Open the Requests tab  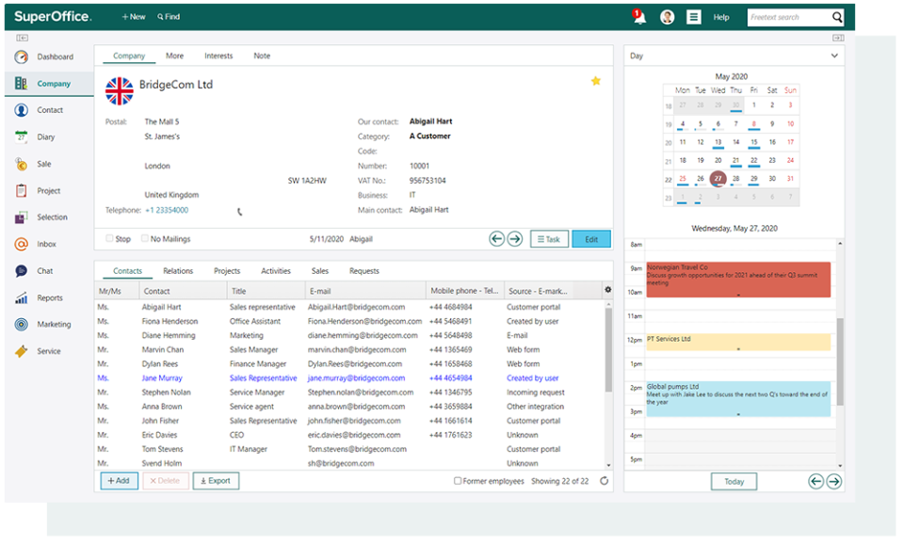click(x=364, y=271)
